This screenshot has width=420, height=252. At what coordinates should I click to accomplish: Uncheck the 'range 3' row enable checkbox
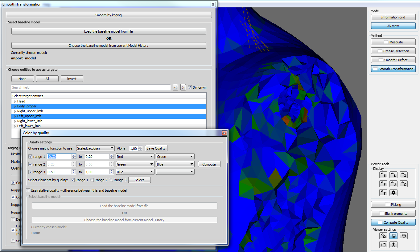pos(30,172)
